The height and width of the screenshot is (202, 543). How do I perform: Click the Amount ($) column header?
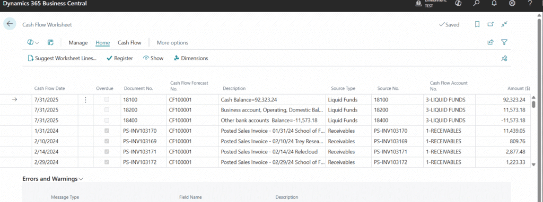(519, 88)
